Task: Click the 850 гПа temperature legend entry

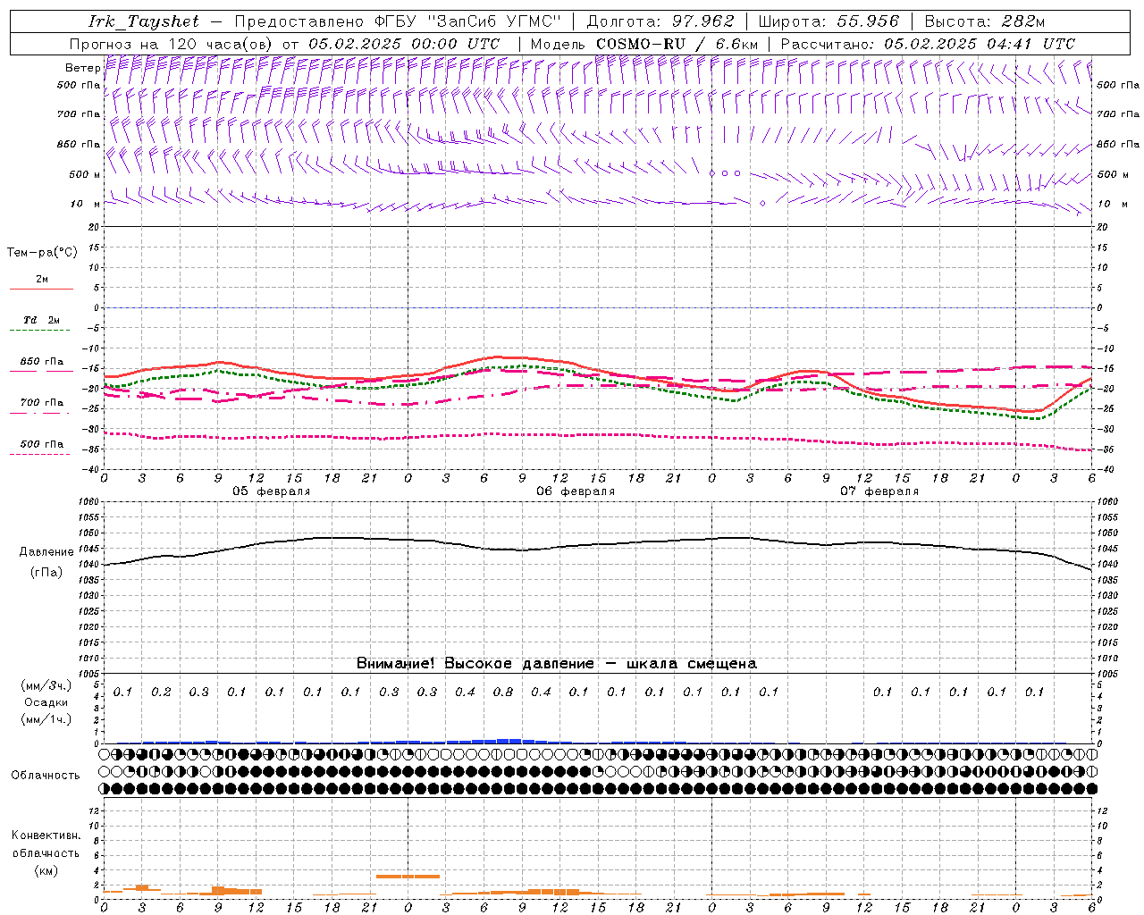Action: click(41, 362)
